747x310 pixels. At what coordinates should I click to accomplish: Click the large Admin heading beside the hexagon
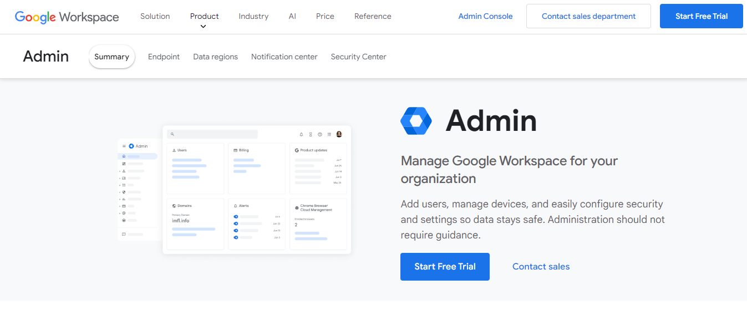point(491,121)
